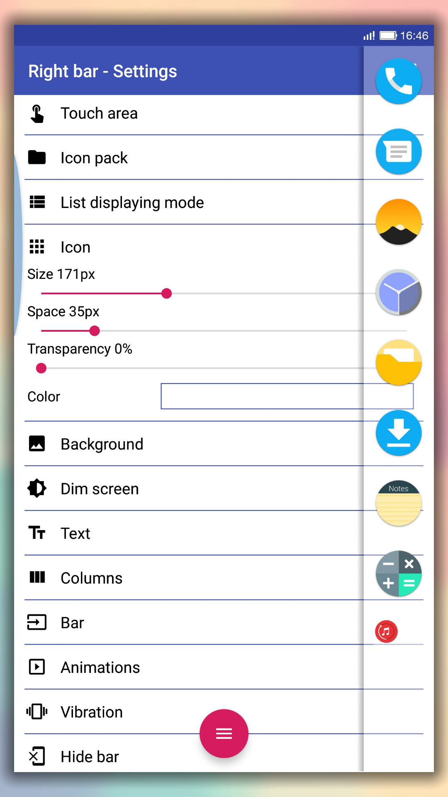Open List displaying mode options
This screenshot has height=797, width=448.
(x=132, y=203)
